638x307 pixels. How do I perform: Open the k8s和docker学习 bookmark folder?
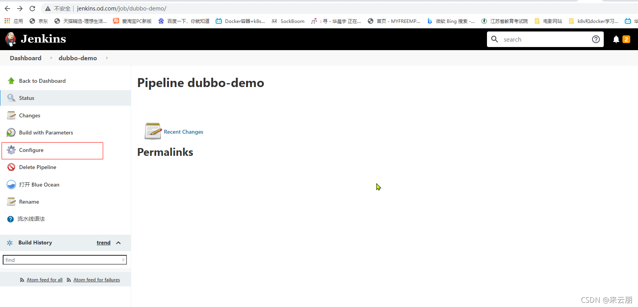pos(594,21)
